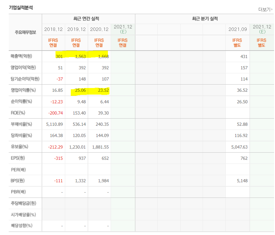Screen dimensions: 275x235
Task: Select net income value 107
Action: [x=105, y=79]
